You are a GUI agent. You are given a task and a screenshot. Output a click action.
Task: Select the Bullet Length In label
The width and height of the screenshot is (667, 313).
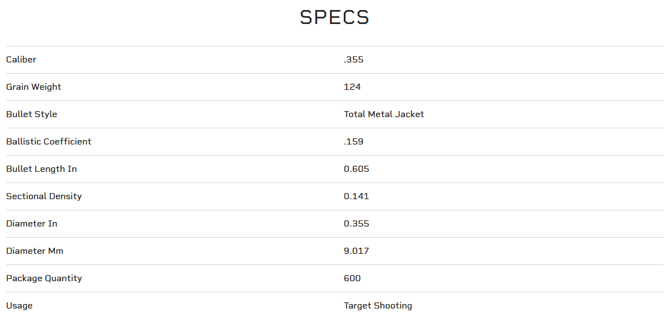coord(41,169)
